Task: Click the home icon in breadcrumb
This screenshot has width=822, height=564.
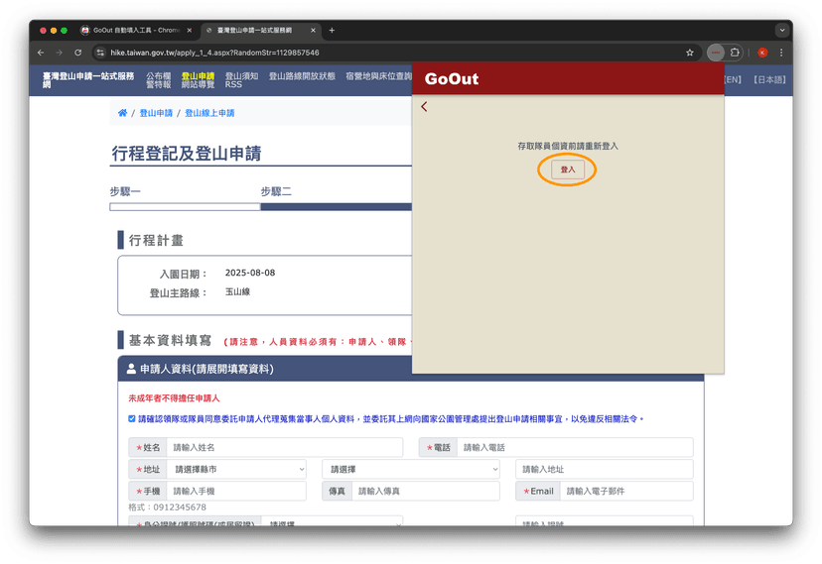Action: 122,113
